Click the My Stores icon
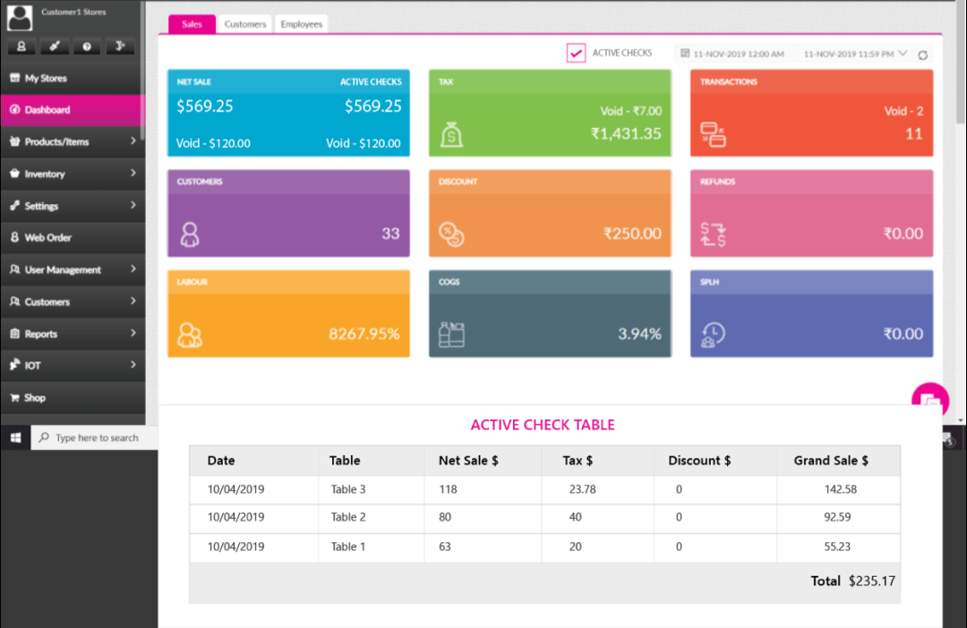The image size is (967, 628). point(15,78)
